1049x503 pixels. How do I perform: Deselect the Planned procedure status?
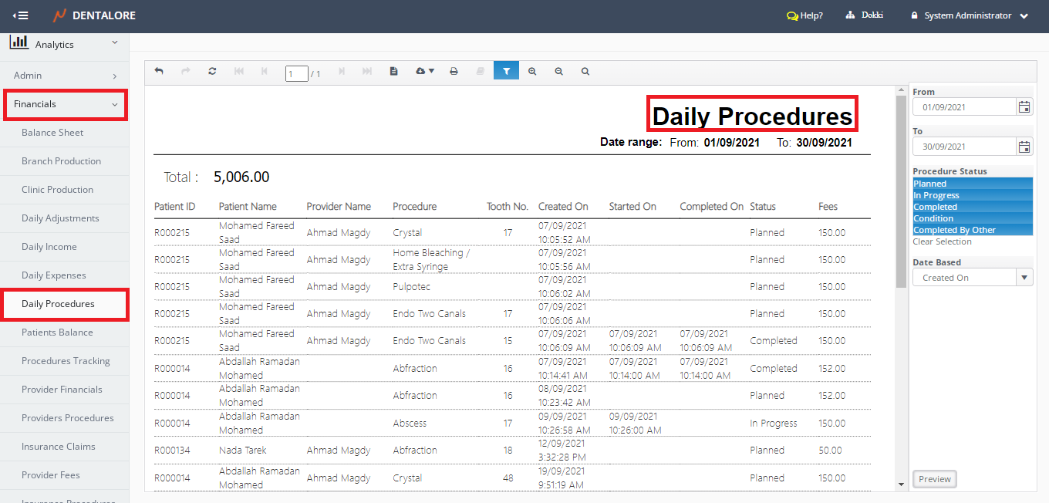[972, 184]
